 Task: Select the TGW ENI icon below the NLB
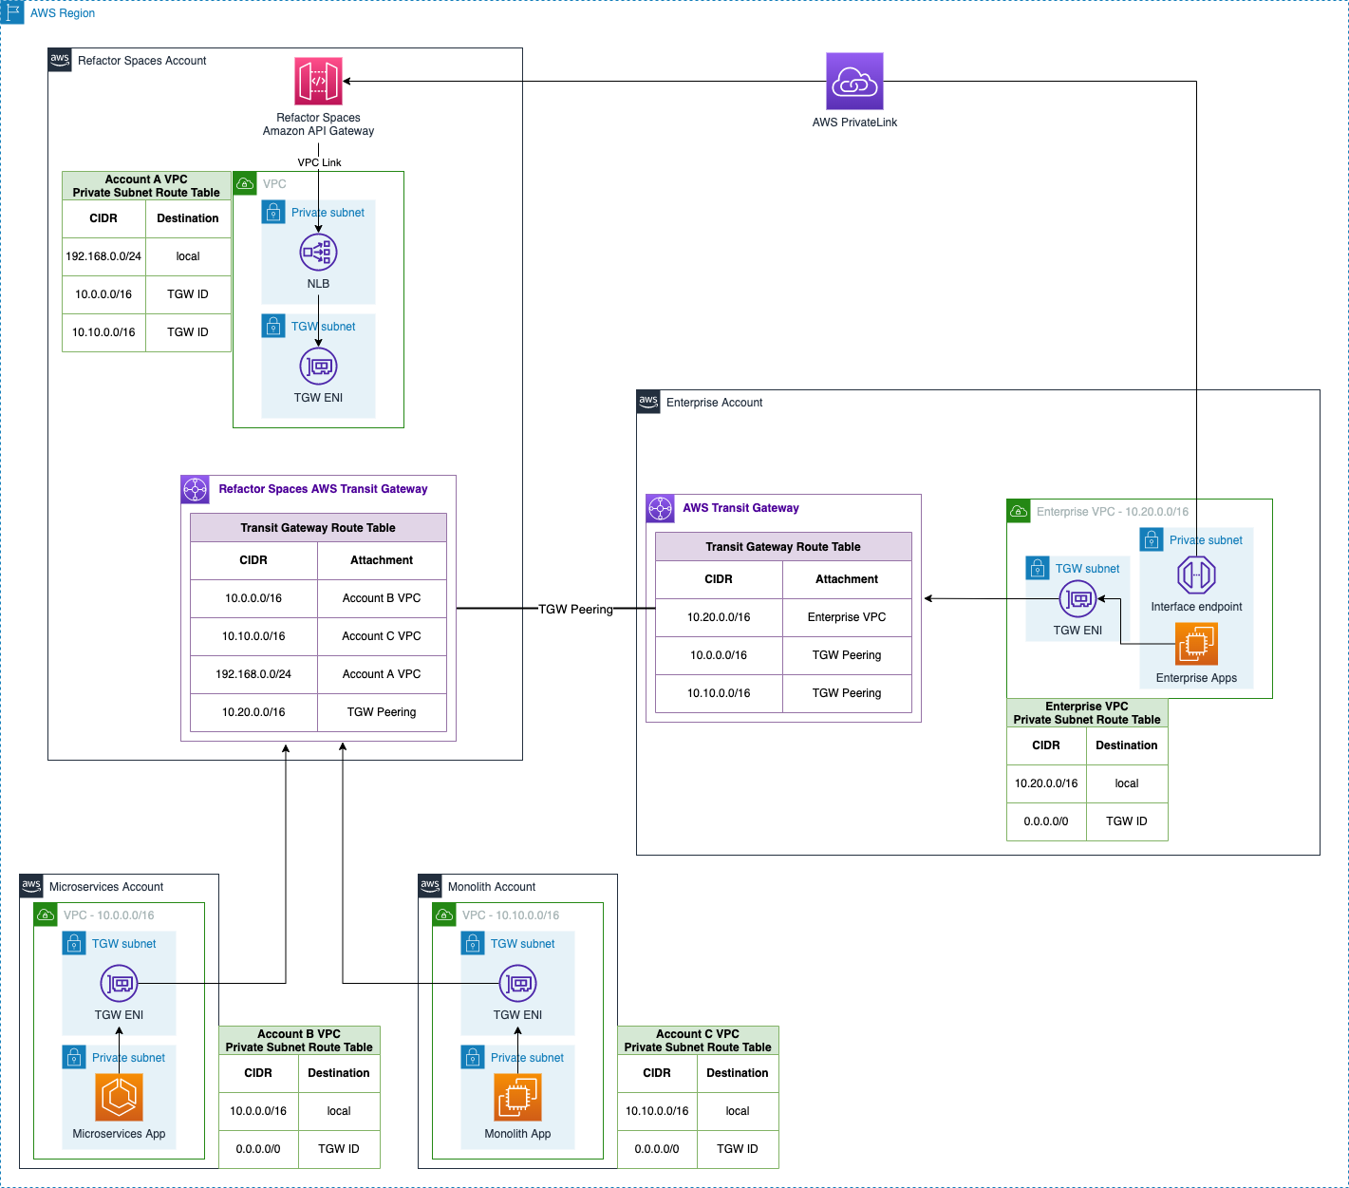coord(318,367)
